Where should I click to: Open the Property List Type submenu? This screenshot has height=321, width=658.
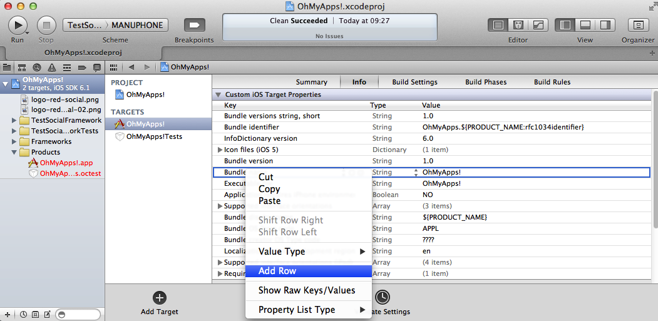pyautogui.click(x=309, y=310)
